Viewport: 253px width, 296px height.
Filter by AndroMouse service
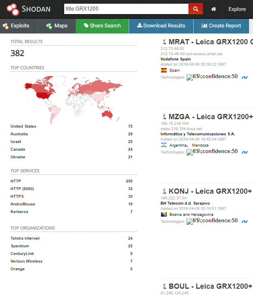click(x=23, y=204)
